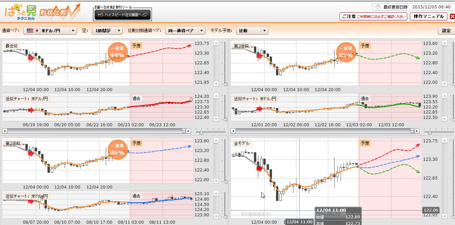This screenshot has height=225, width=455.
Task: Click scroll up arrow on 06/19 近似チャート
Action: pos(216,96)
